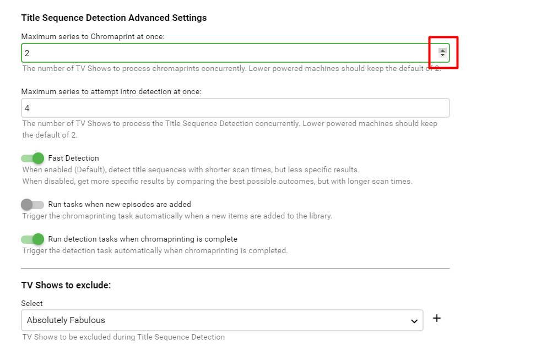Viewport: 547px width, 361px height.
Task: Click the chevron arrow of the show selector
Action: point(414,321)
